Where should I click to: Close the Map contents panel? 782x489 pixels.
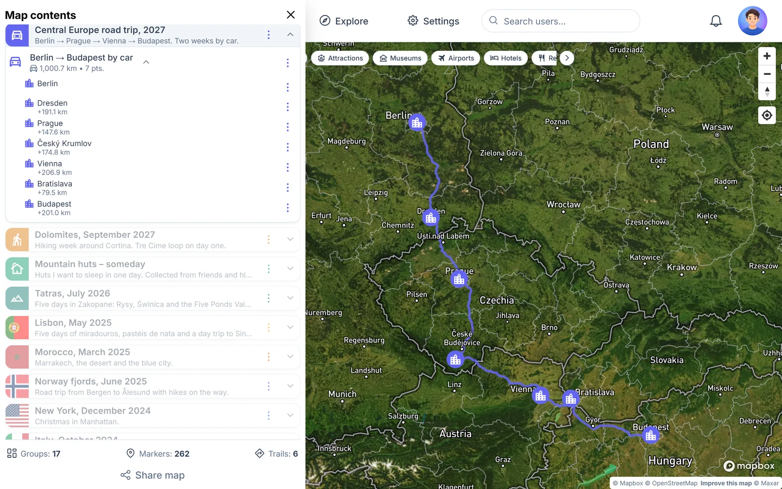tap(291, 15)
